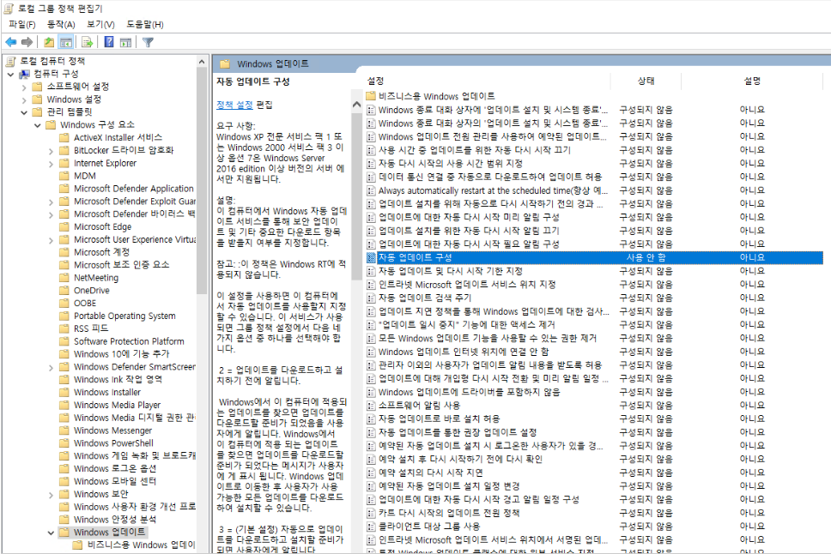Click the policy icon beside '예약 설치의 다시 시작 지연'
The image size is (831, 554).
click(371, 473)
